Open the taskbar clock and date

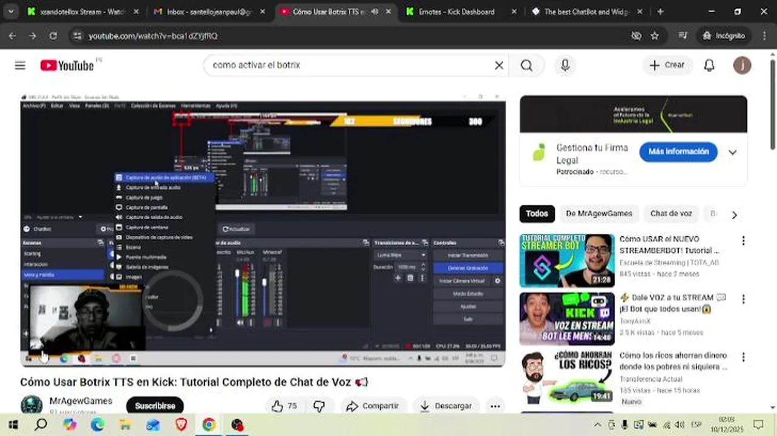tap(726, 424)
